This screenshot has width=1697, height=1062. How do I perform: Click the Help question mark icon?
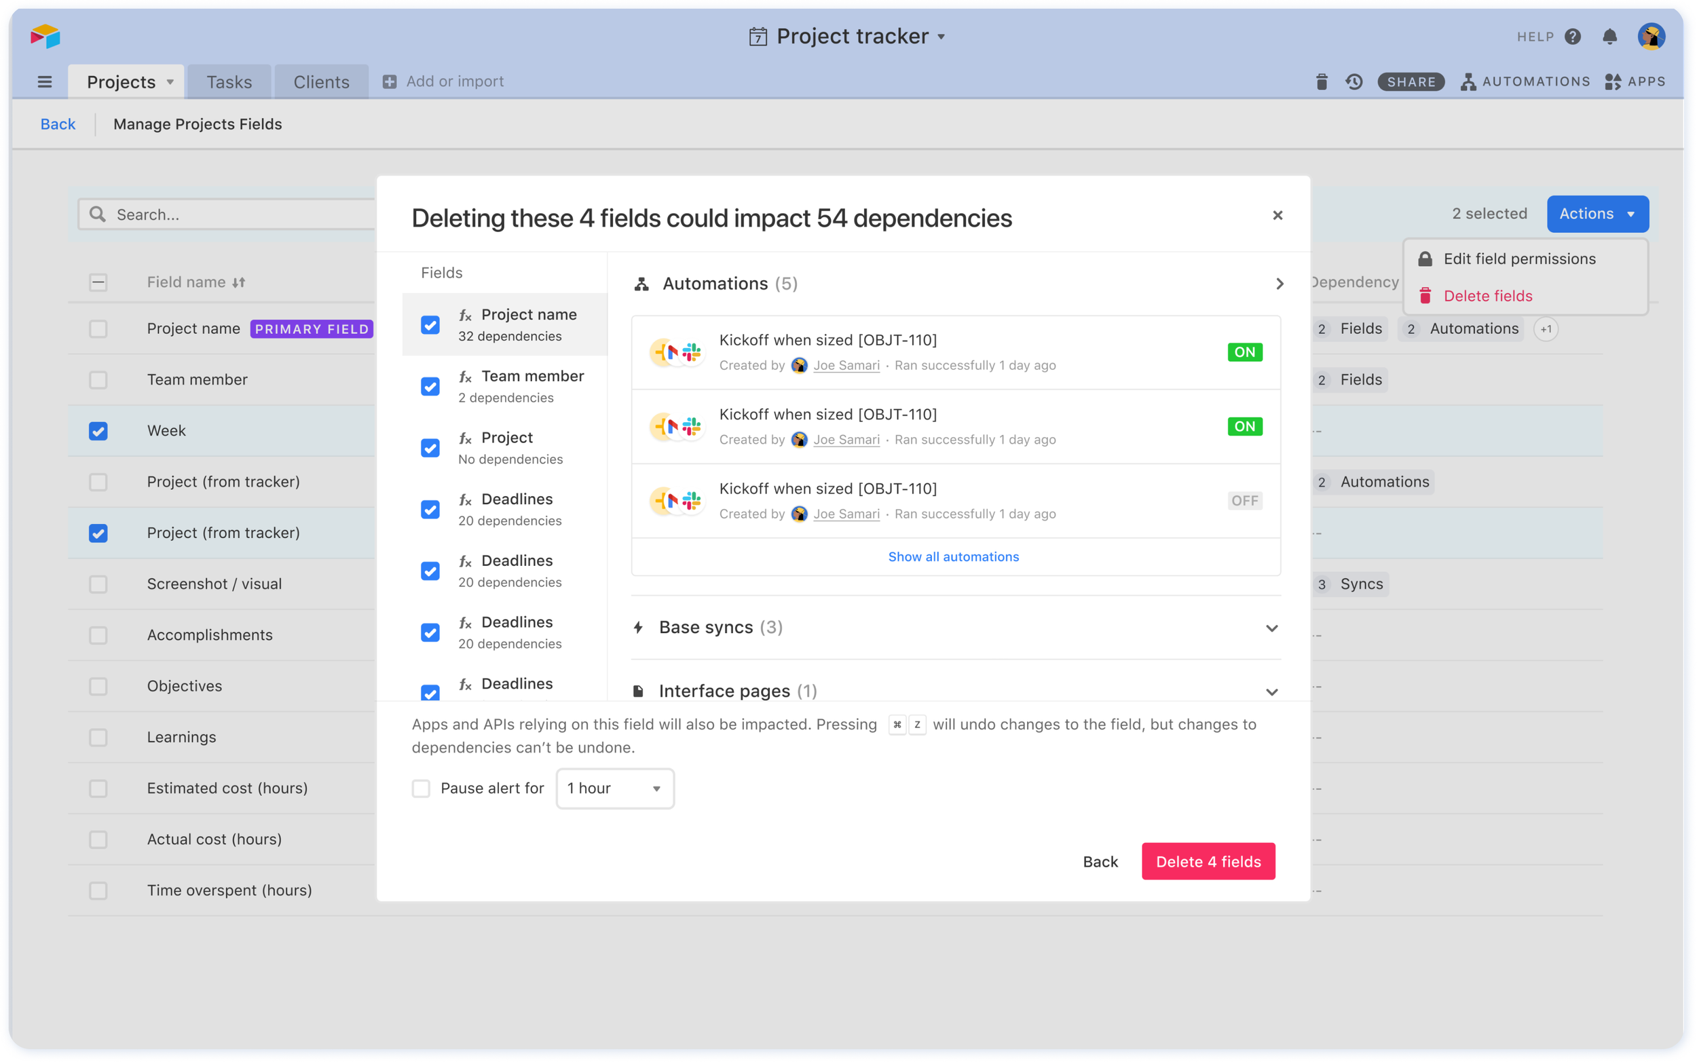pos(1573,37)
